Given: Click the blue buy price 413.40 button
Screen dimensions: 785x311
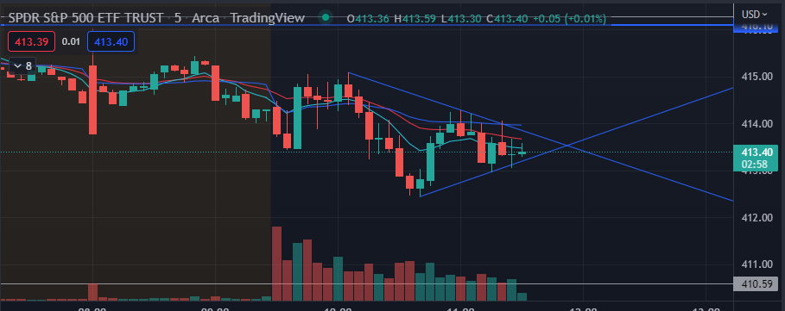Looking at the screenshot, I should click(111, 42).
